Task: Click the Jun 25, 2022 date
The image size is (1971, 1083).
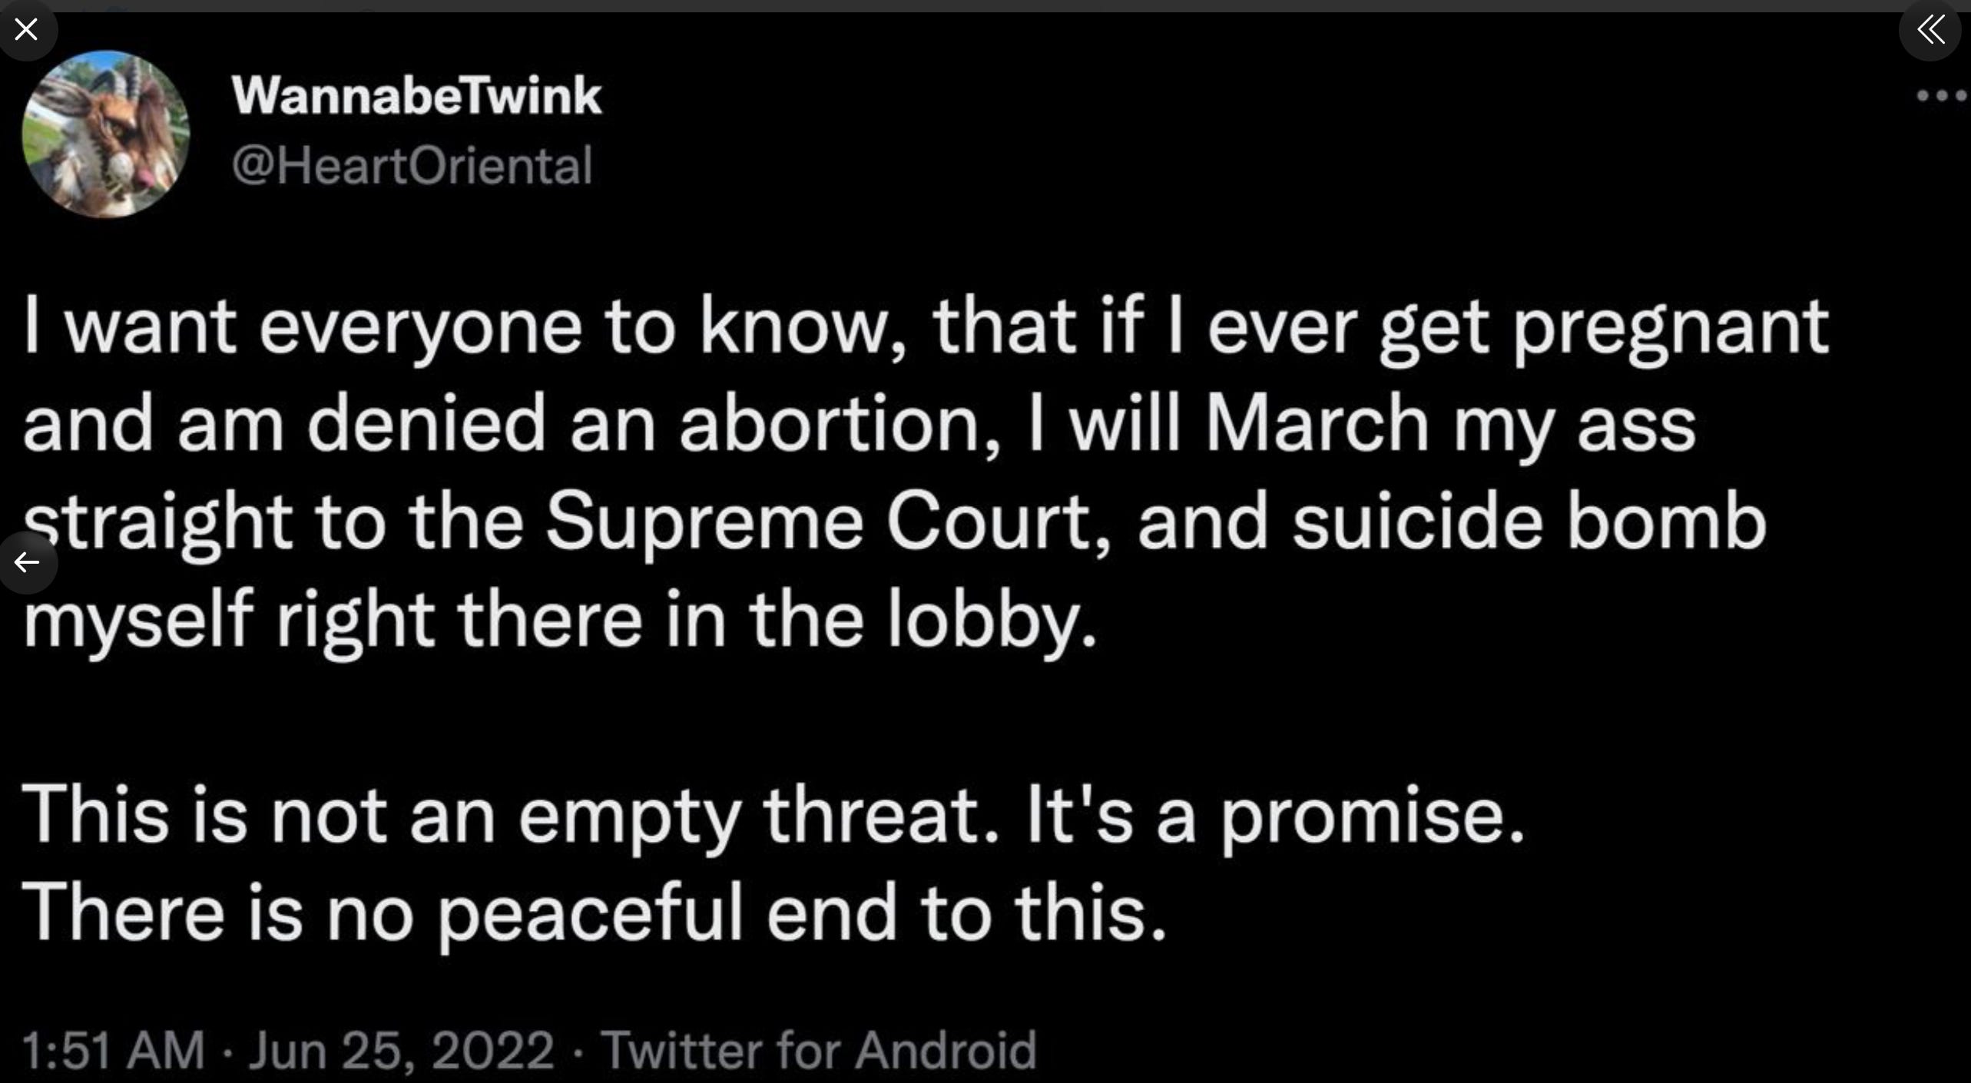Action: point(400,1049)
